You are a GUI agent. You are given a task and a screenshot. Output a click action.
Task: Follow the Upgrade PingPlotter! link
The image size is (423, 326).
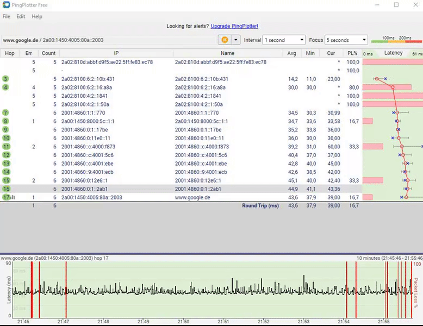[x=234, y=26]
